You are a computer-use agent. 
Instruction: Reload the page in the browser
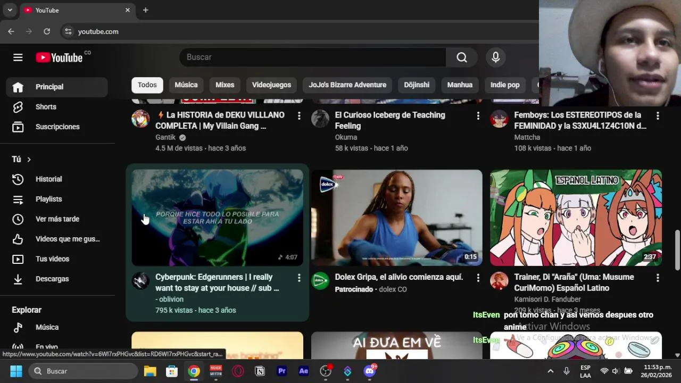click(x=47, y=31)
